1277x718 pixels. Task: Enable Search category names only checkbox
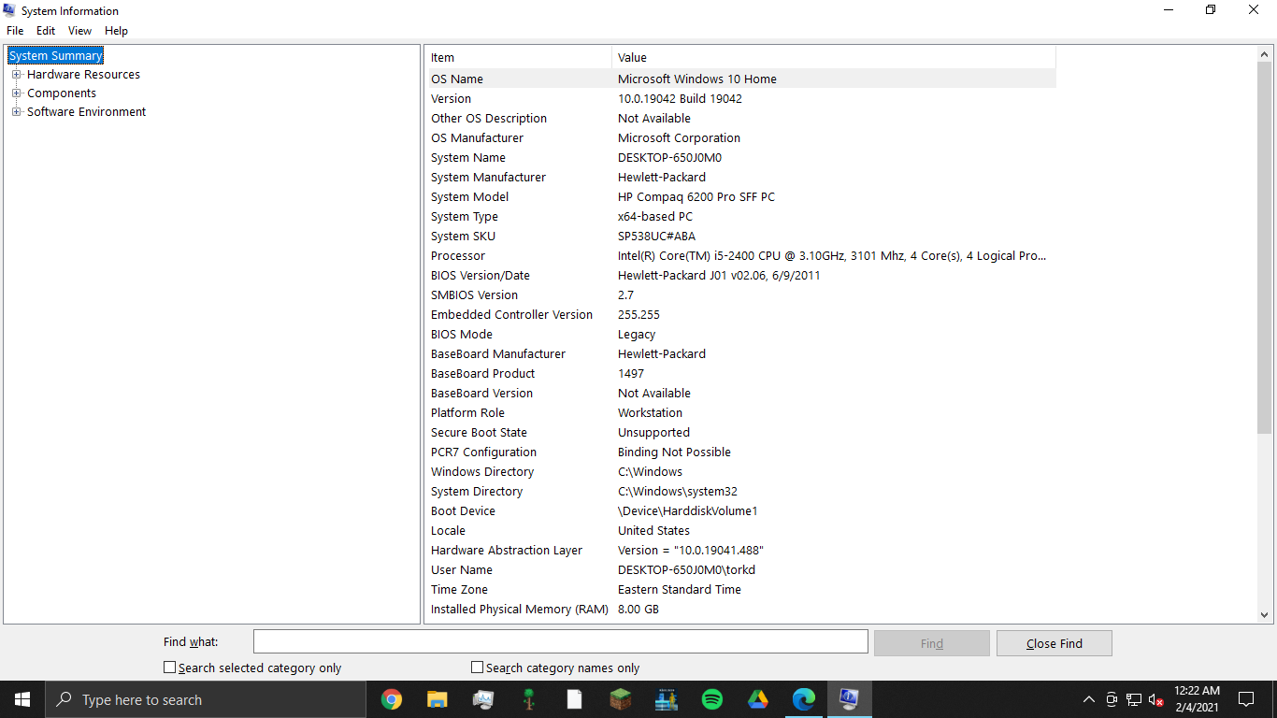coord(477,668)
